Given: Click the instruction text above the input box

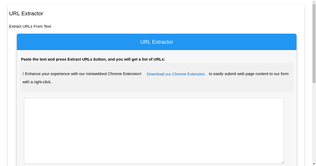Looking at the screenshot, I should coord(93,59).
